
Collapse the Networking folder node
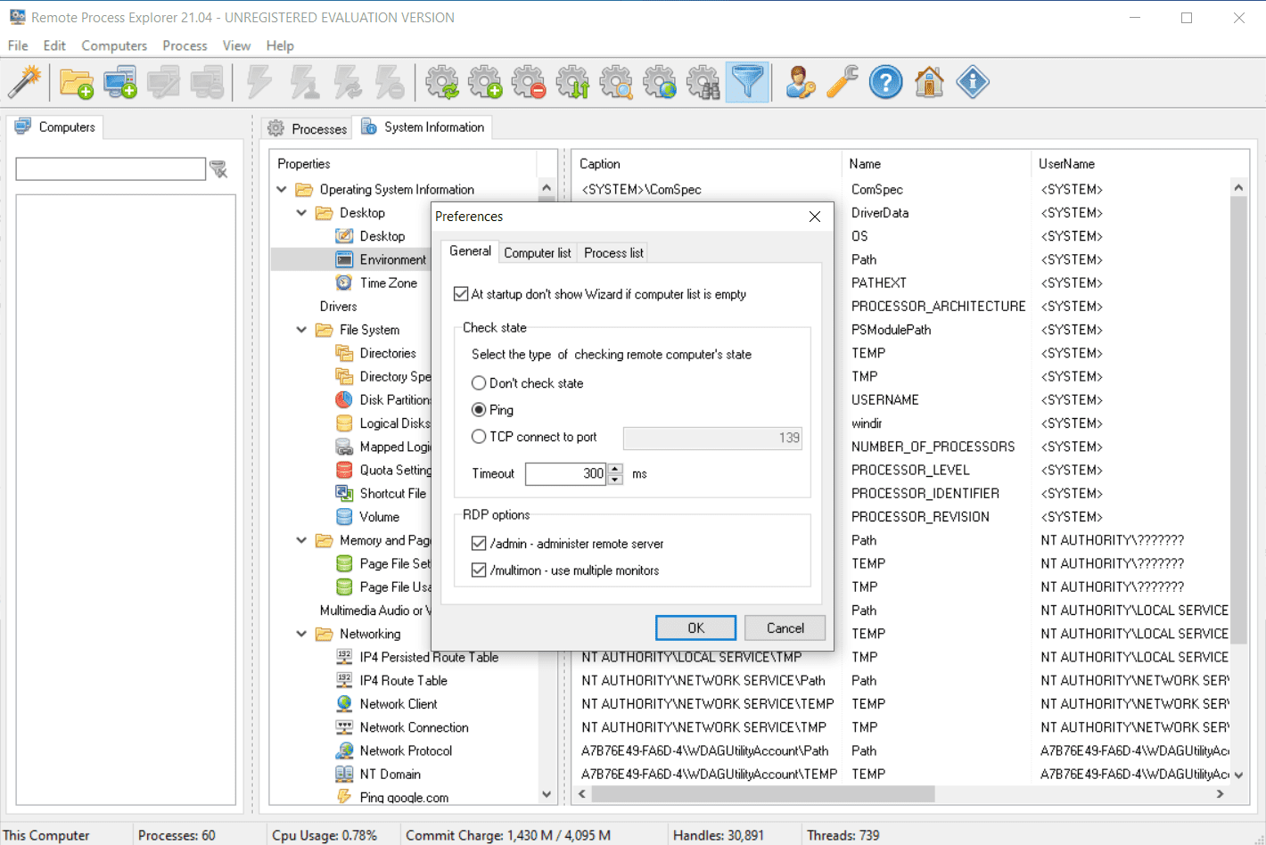[x=301, y=634]
